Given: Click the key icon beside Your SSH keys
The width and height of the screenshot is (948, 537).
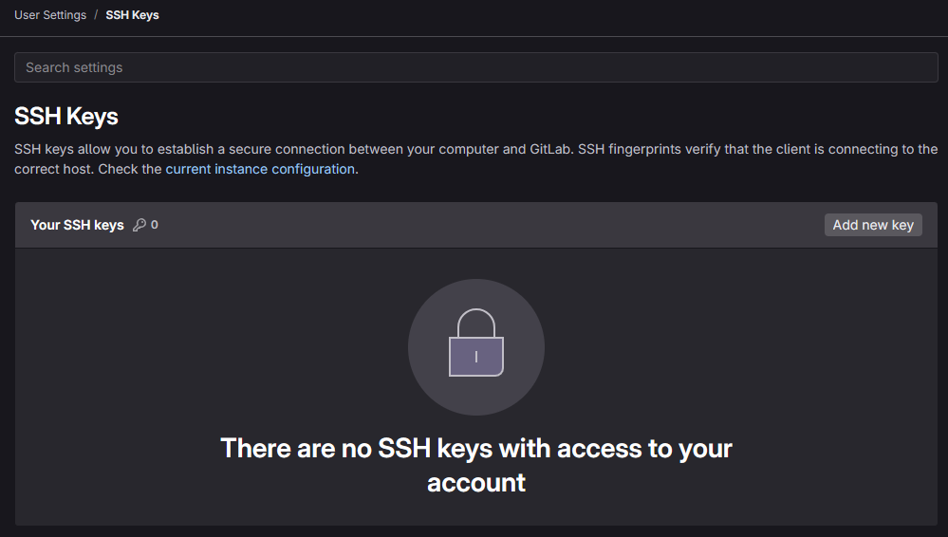Looking at the screenshot, I should [x=139, y=225].
